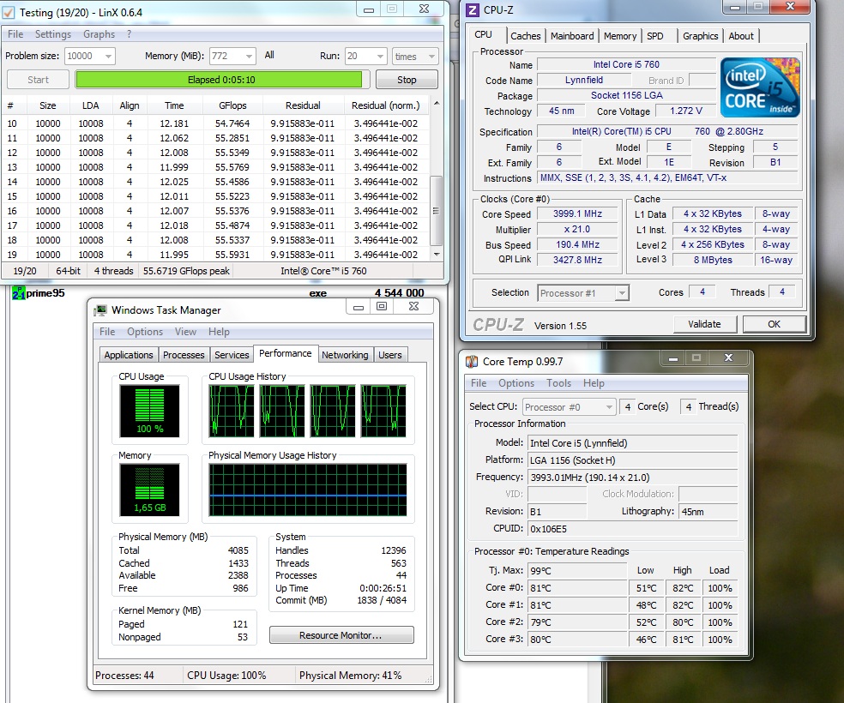Open Task Manager Users tab
The width and height of the screenshot is (844, 703).
tap(389, 355)
